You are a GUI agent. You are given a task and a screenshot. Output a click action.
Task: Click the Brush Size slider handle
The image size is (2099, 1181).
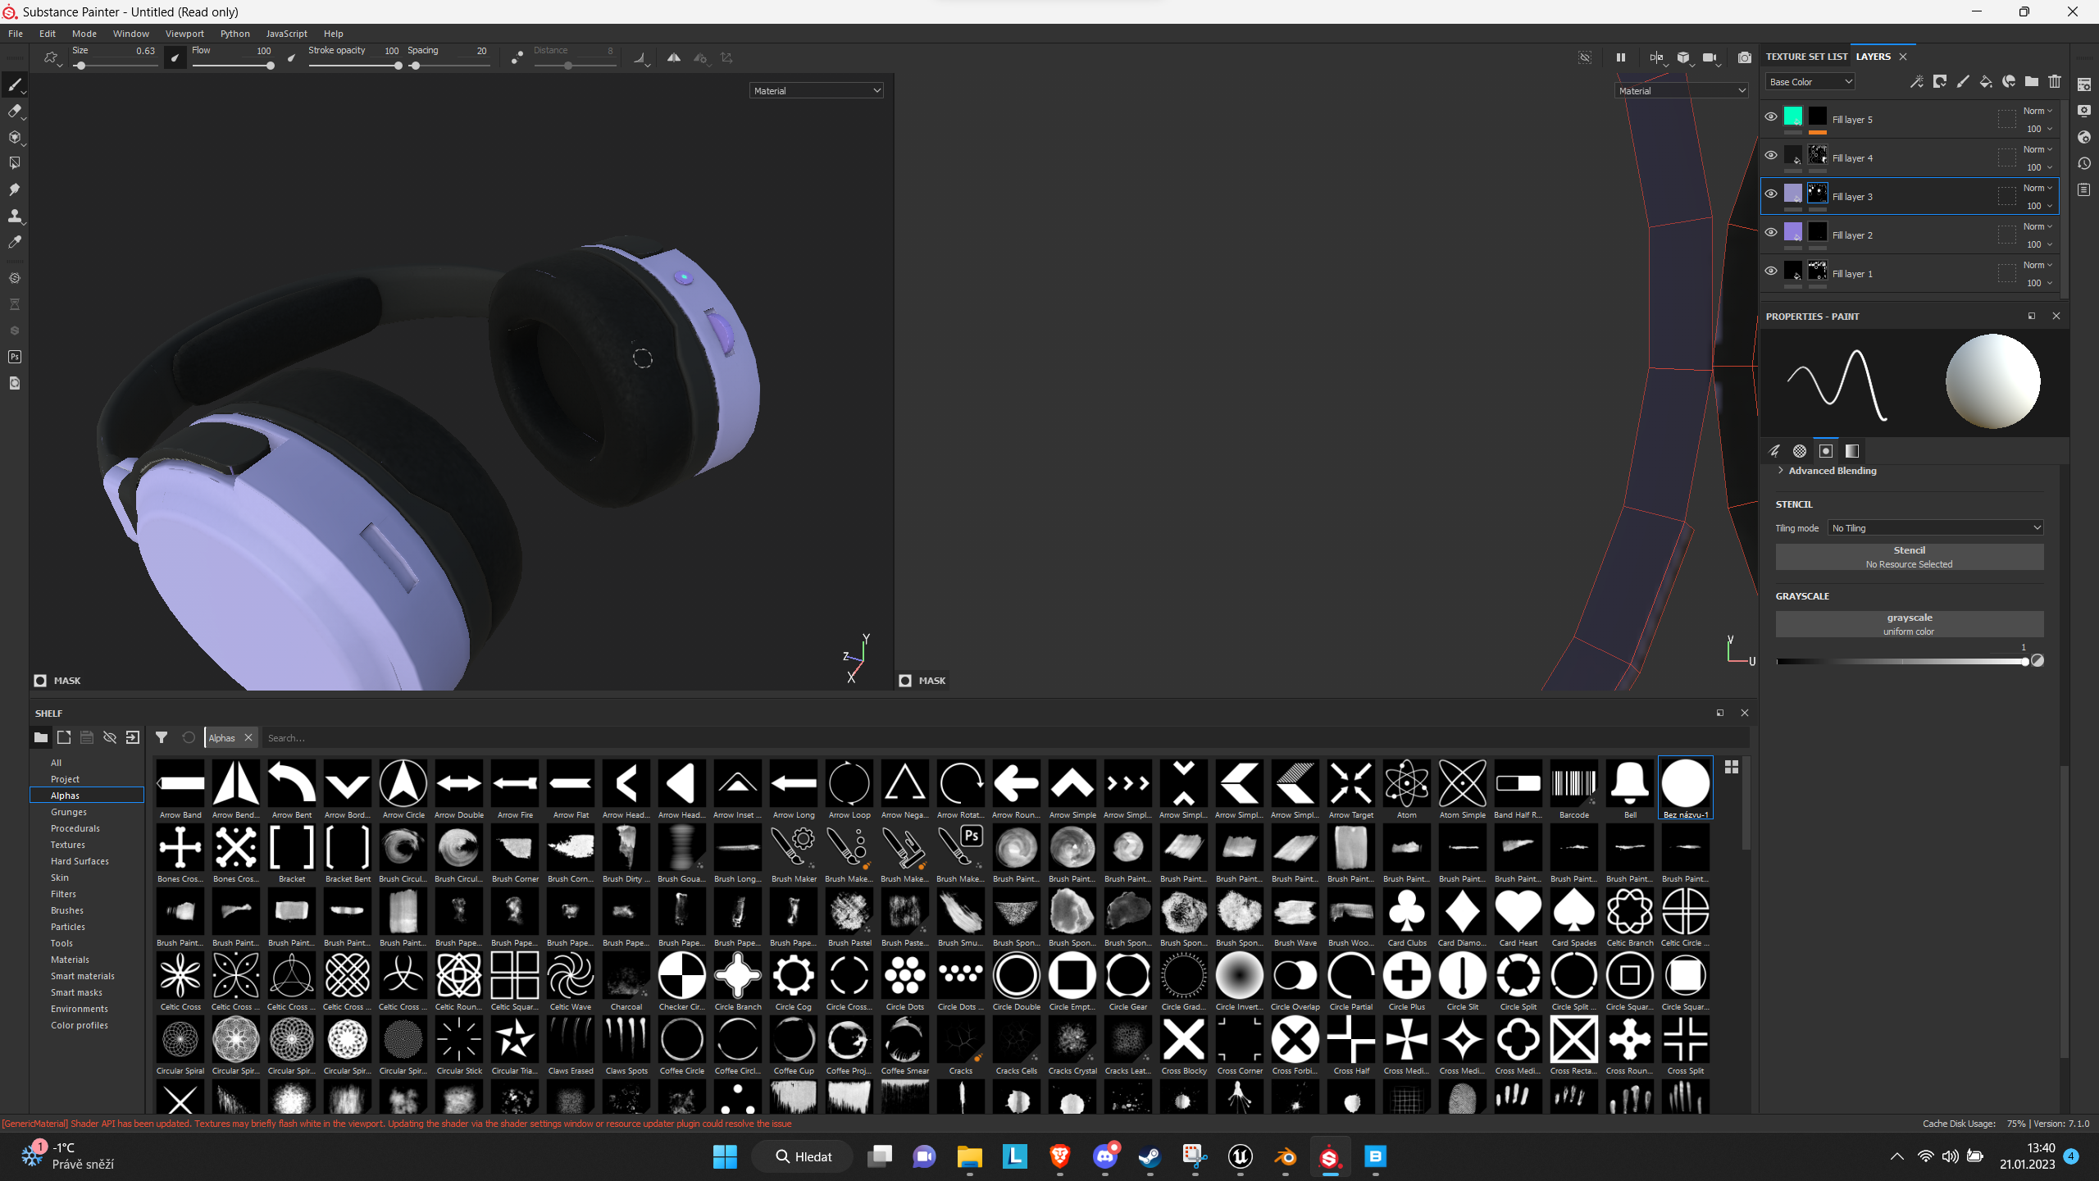click(80, 66)
